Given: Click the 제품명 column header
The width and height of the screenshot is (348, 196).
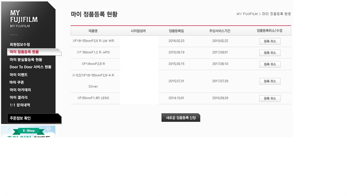Looking at the screenshot, I should (x=93, y=31).
